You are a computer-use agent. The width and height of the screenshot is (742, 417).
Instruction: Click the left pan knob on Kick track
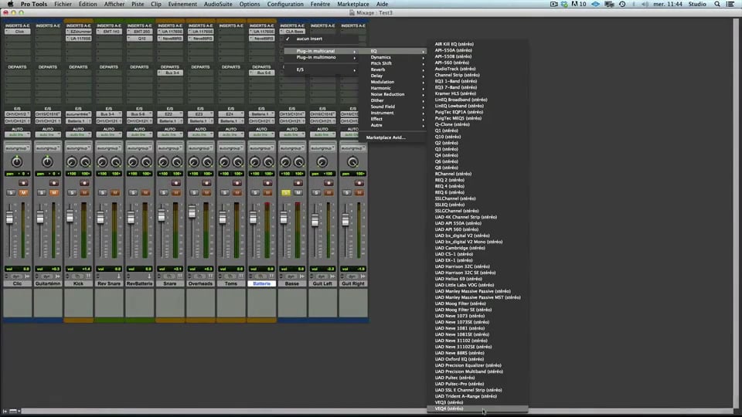(x=71, y=162)
